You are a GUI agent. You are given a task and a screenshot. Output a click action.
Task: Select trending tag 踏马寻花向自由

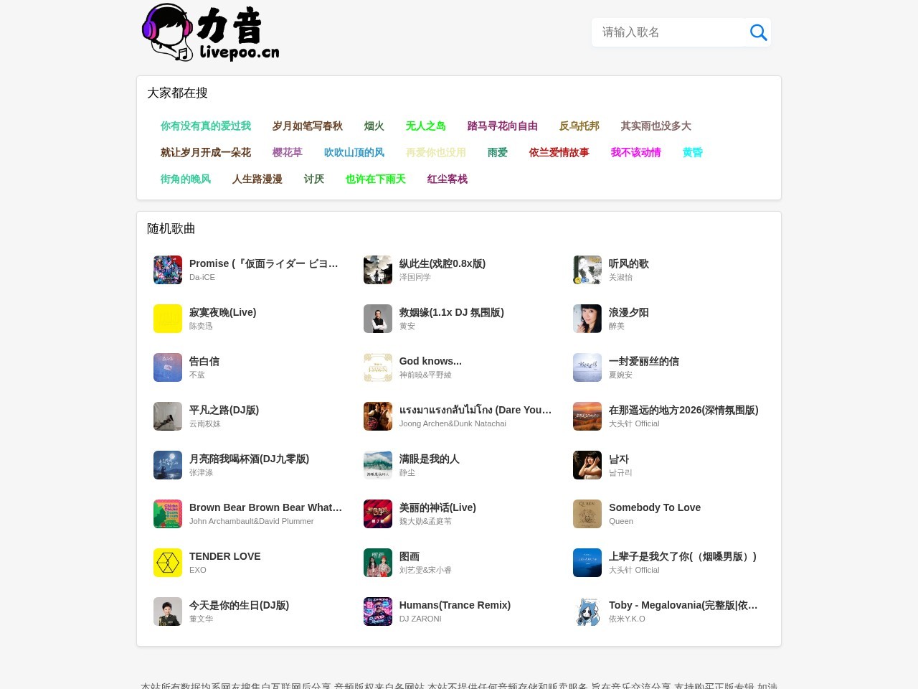click(503, 126)
